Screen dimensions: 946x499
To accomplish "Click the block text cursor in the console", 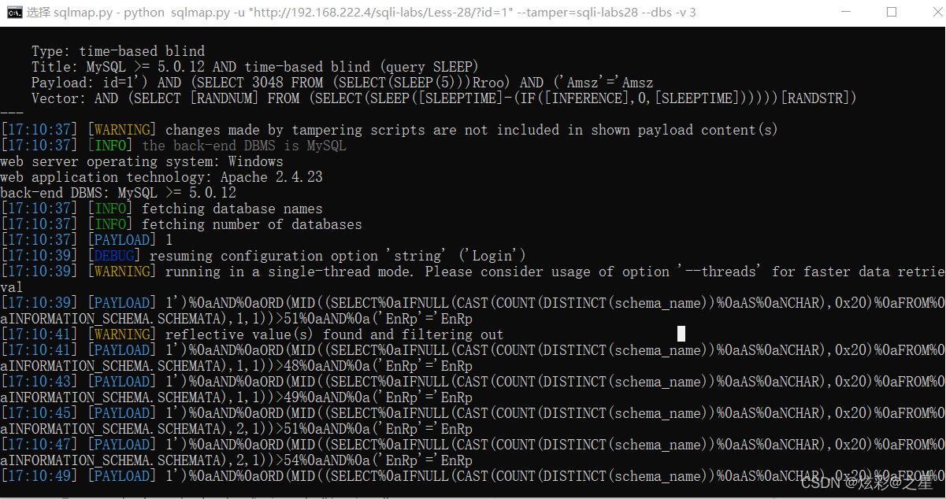I will [x=681, y=334].
